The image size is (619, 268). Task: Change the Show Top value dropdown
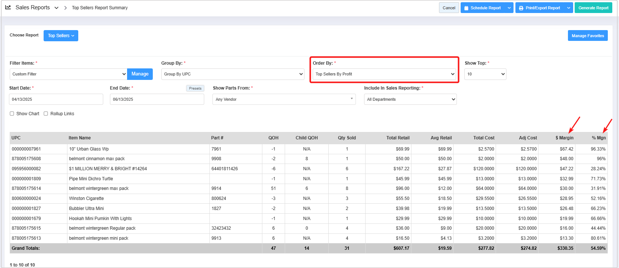point(485,74)
